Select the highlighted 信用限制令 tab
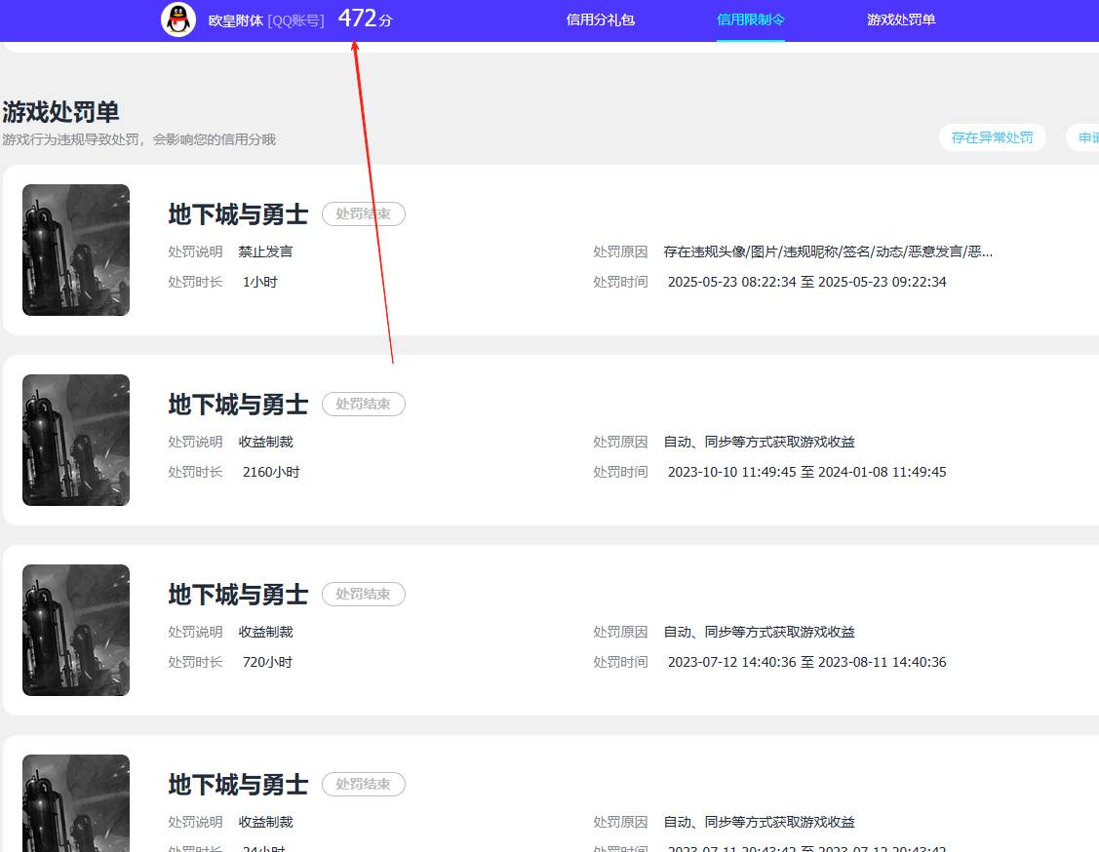This screenshot has width=1099, height=852. click(x=751, y=19)
